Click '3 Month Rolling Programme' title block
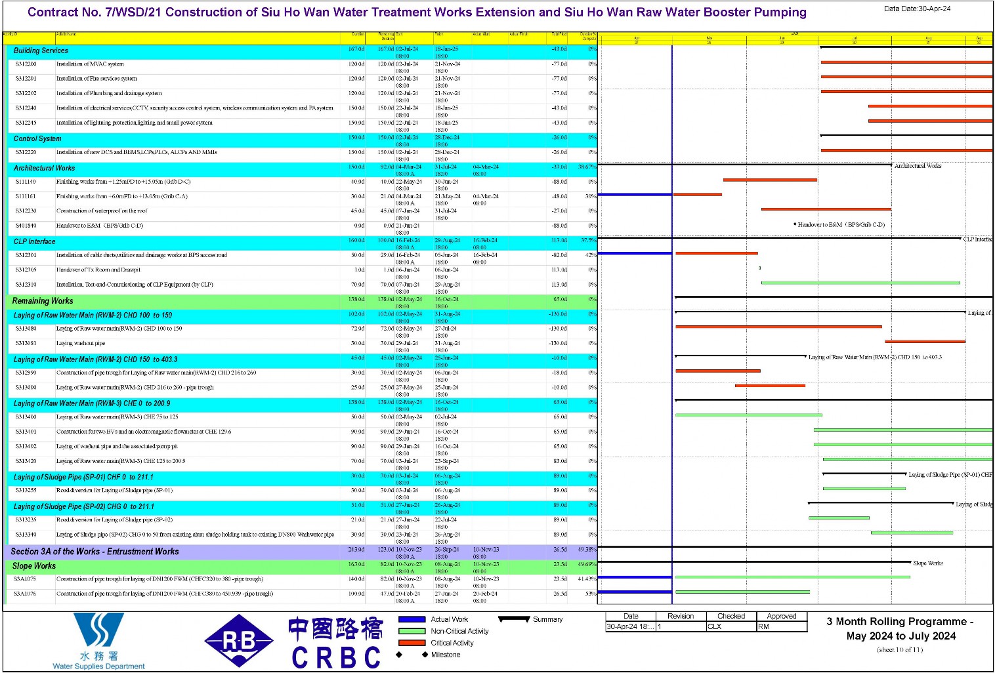Viewport: 995px width, 673px height. [x=900, y=628]
